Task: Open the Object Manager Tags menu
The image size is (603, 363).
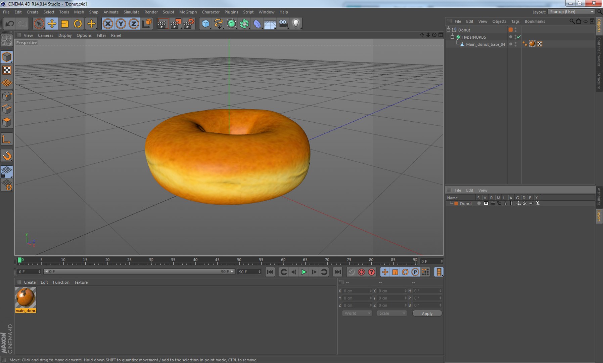Action: click(515, 21)
